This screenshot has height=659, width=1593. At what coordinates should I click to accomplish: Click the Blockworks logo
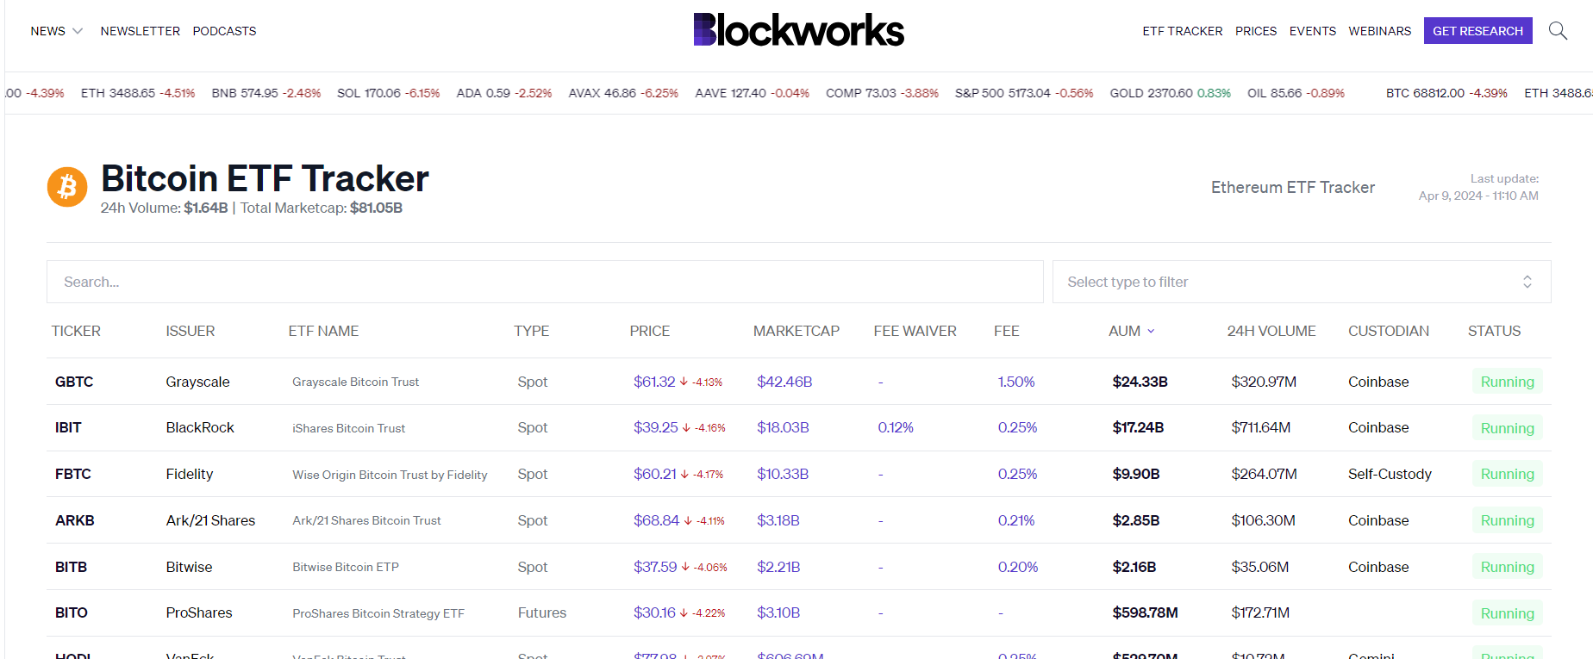798,29
